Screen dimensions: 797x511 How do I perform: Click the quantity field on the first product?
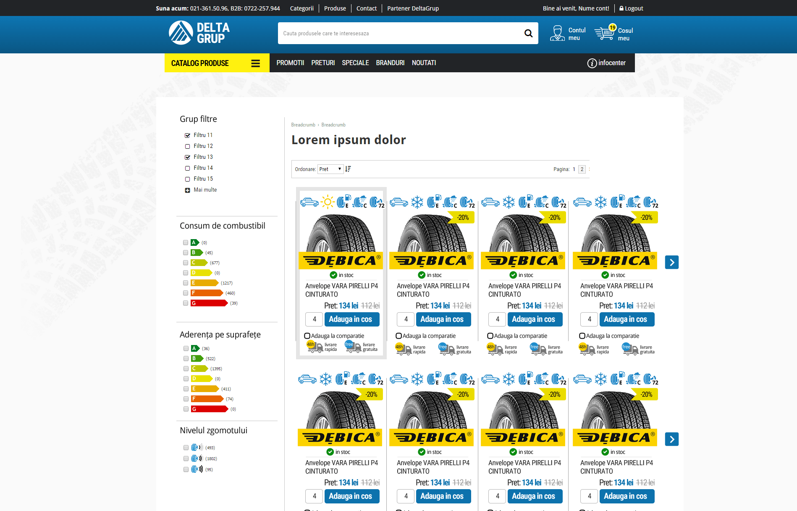[x=314, y=319]
